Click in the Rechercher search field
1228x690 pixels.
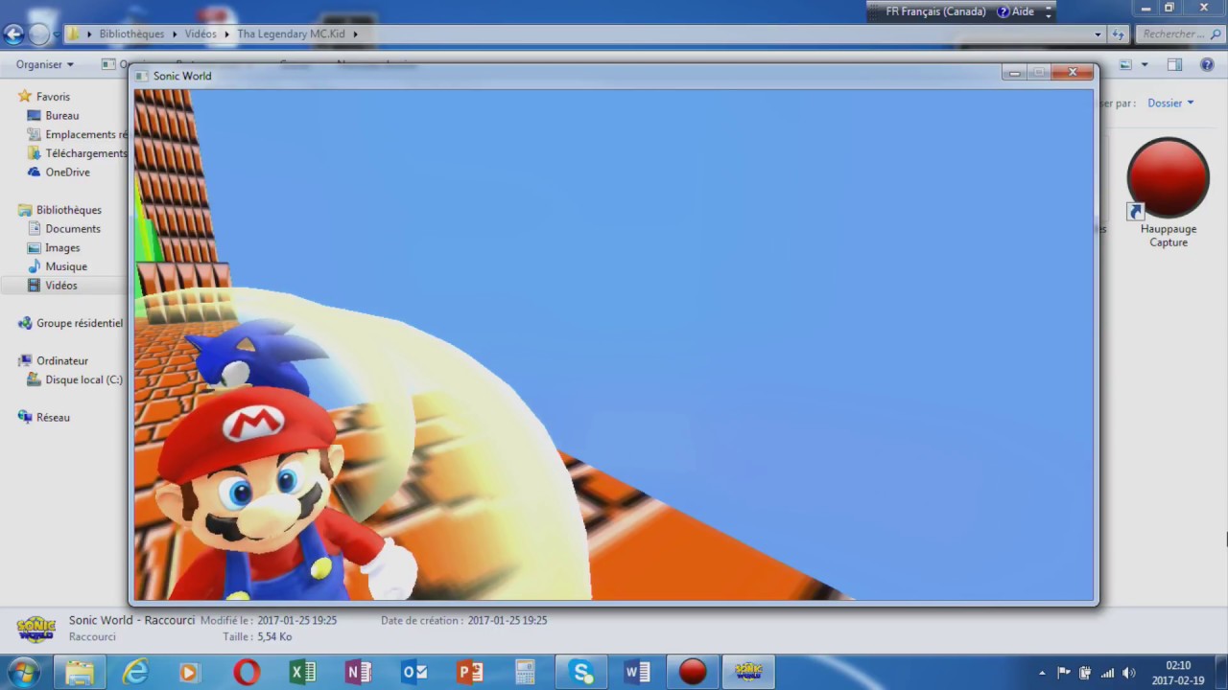click(x=1178, y=34)
